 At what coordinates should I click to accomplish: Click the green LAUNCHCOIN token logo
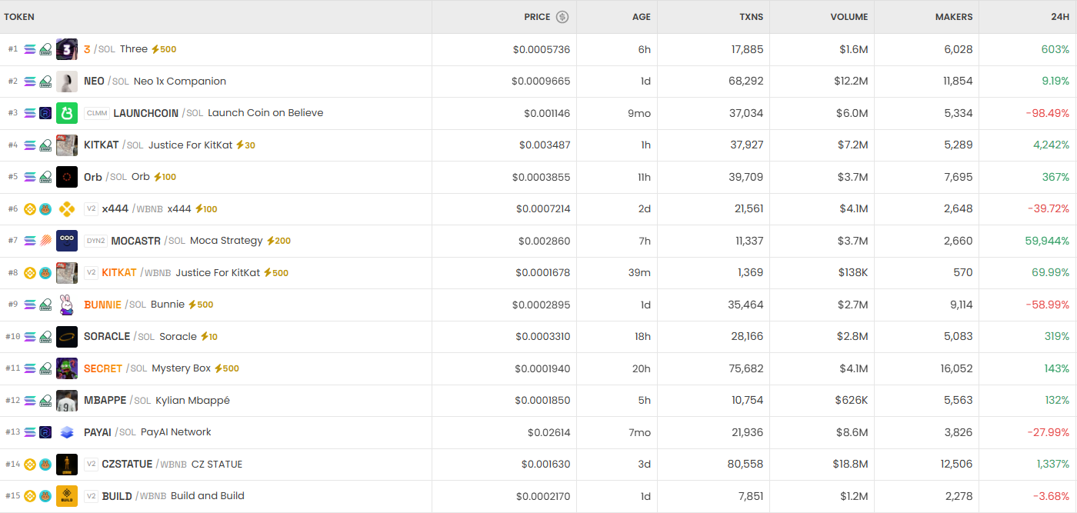pos(67,113)
